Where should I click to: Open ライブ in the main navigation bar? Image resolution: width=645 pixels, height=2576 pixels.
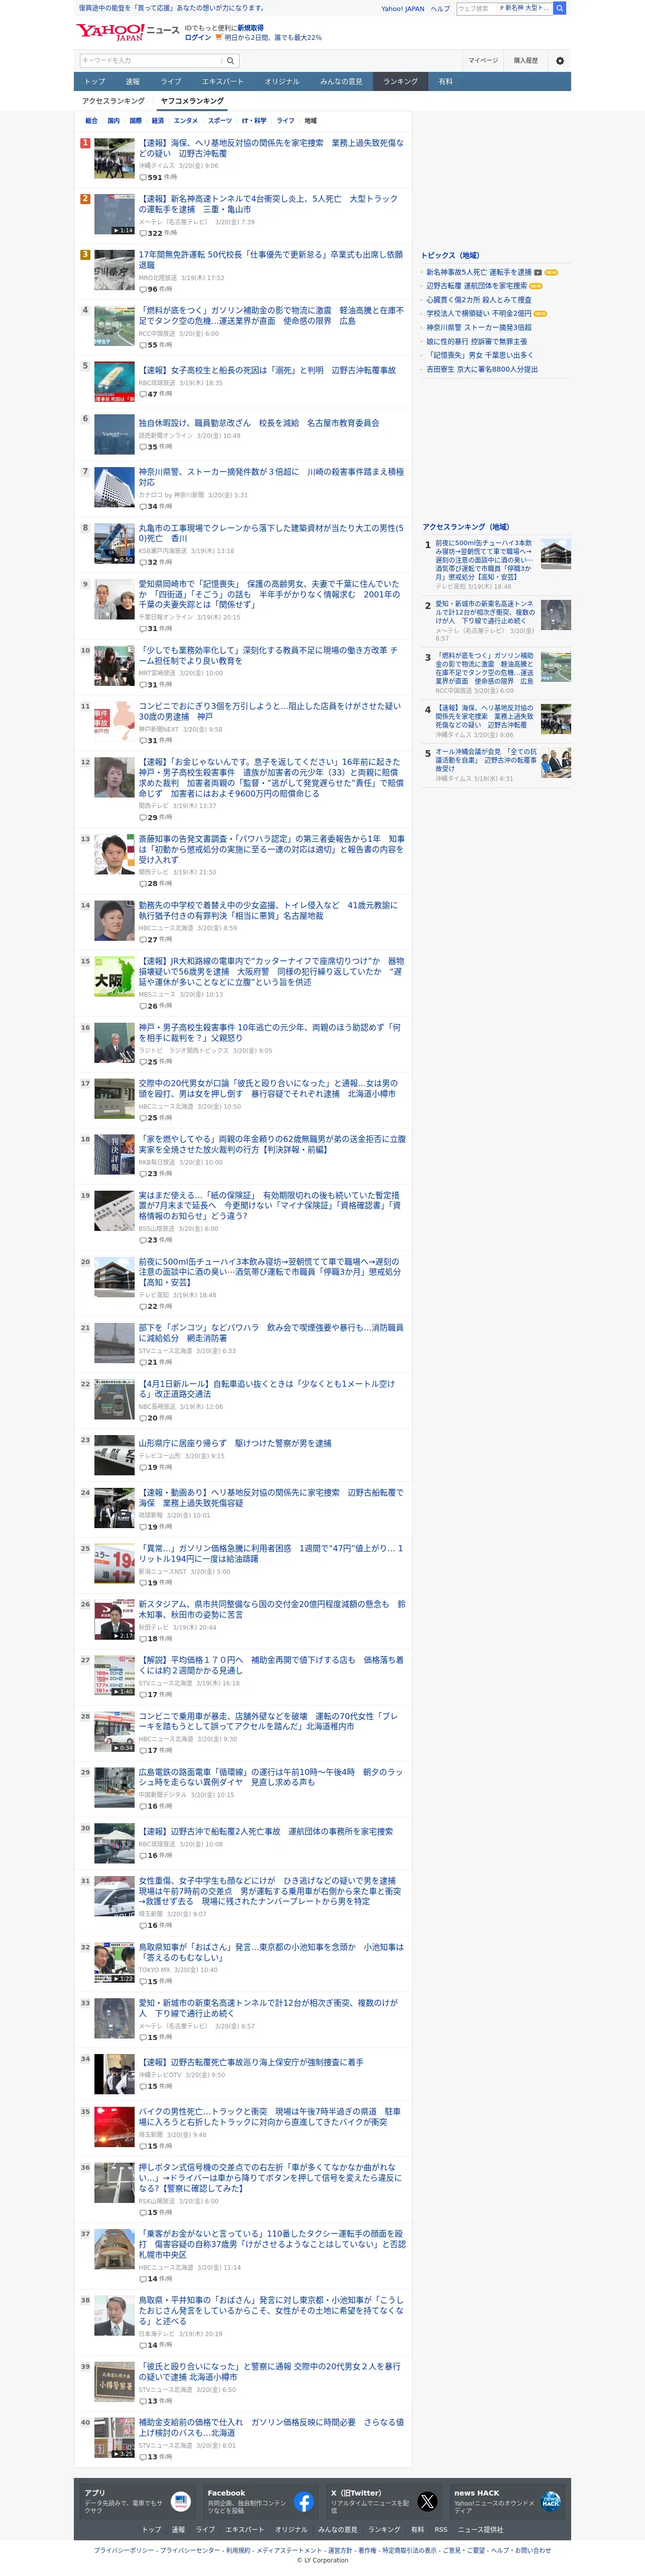[171, 81]
